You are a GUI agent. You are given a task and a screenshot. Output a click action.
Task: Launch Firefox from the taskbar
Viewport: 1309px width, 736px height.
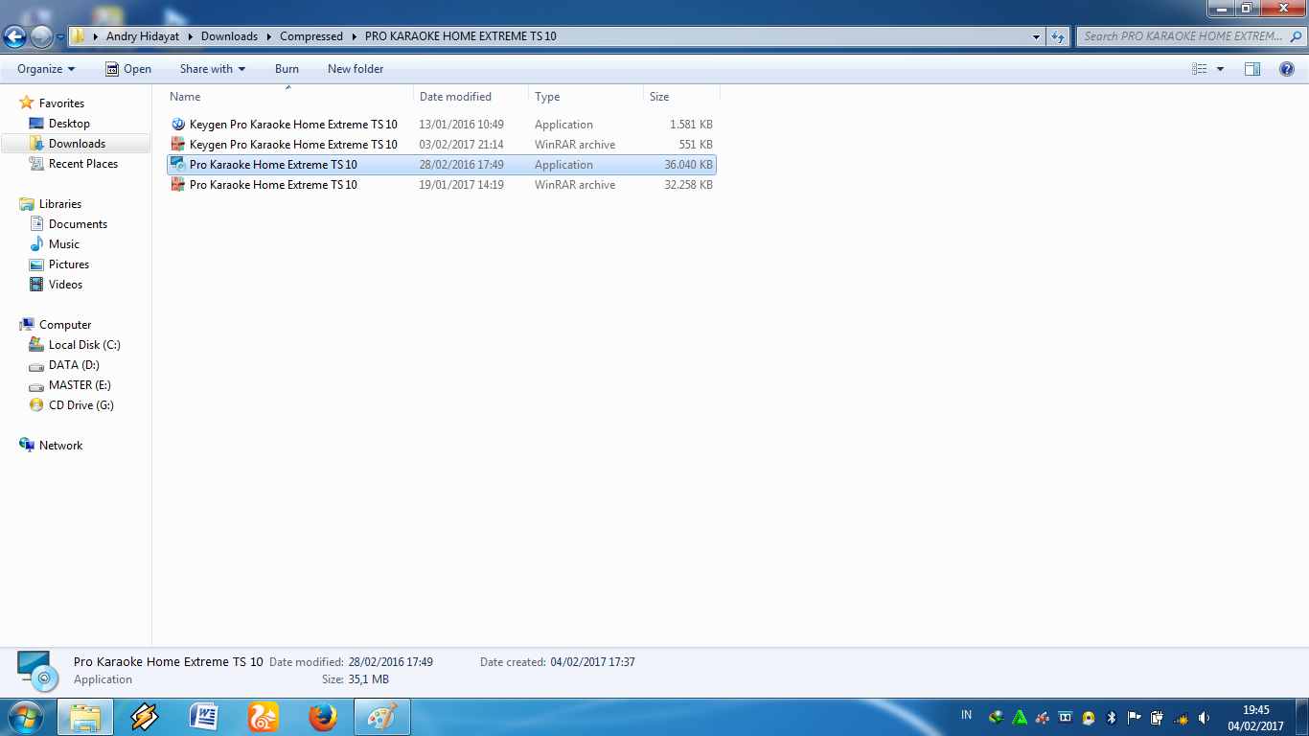(323, 717)
